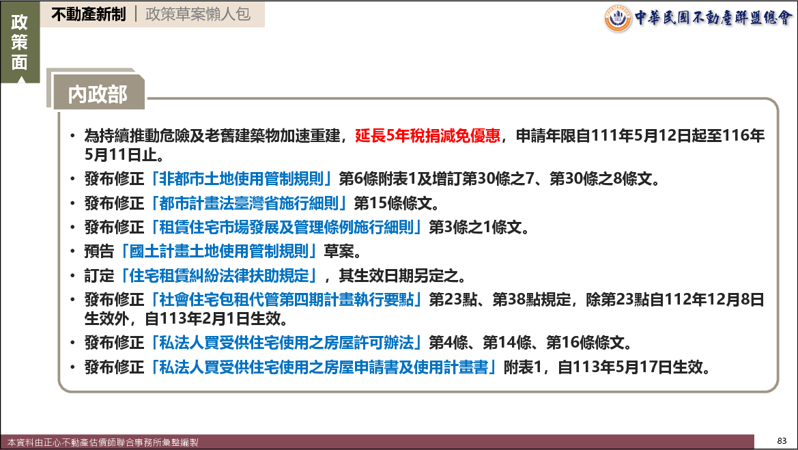Open 租賃住宅市場發展及管理條例施行細則 link

click(x=287, y=227)
